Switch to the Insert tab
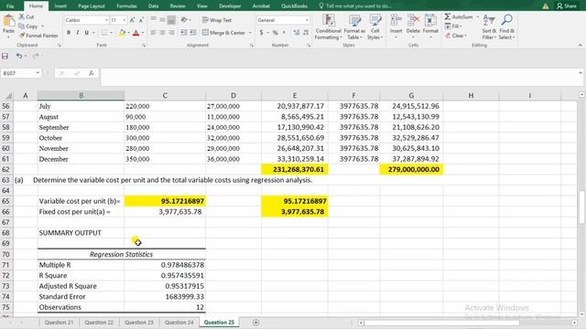Image resolution: width=586 pixels, height=329 pixels. point(60,6)
